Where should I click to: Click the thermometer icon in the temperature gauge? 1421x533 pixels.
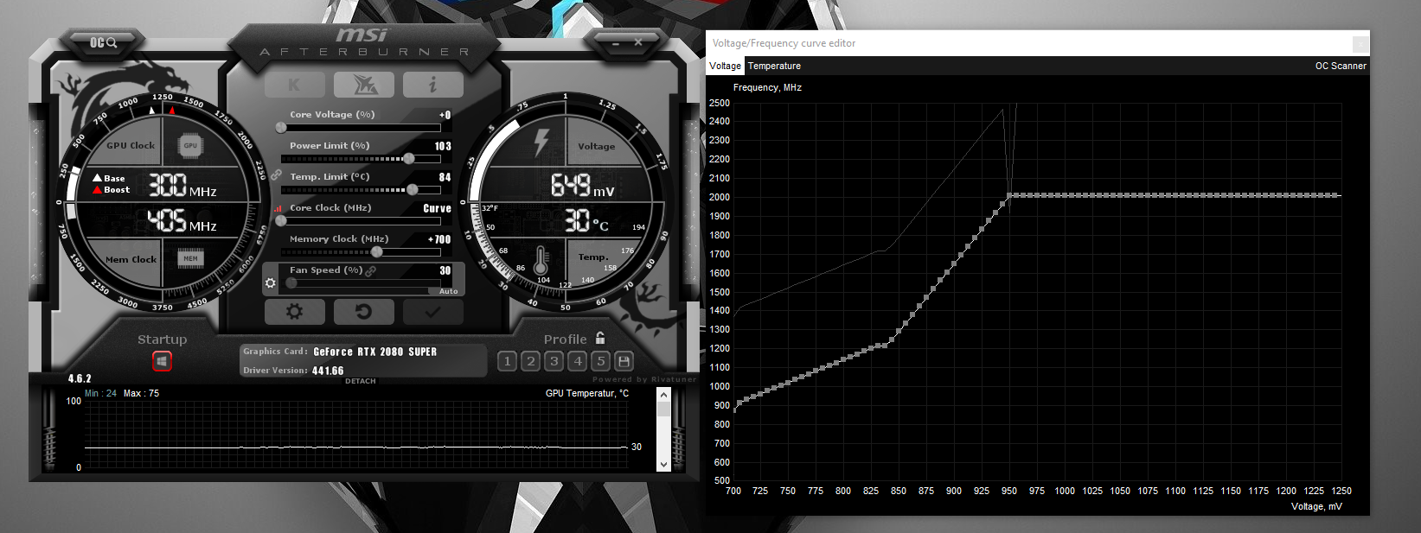541,259
